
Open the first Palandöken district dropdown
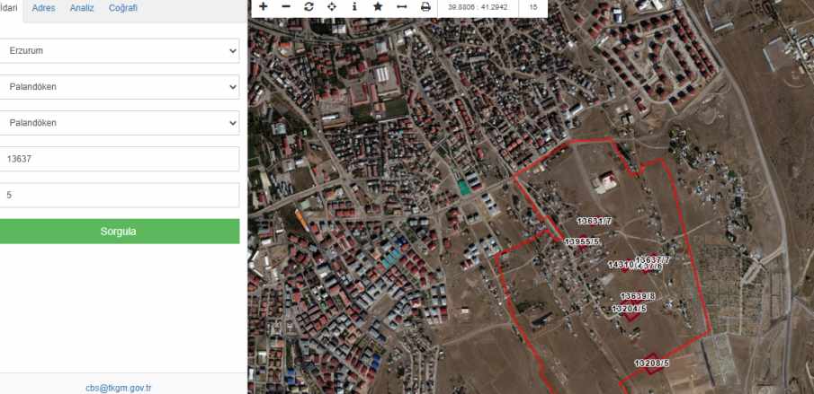pos(119,87)
